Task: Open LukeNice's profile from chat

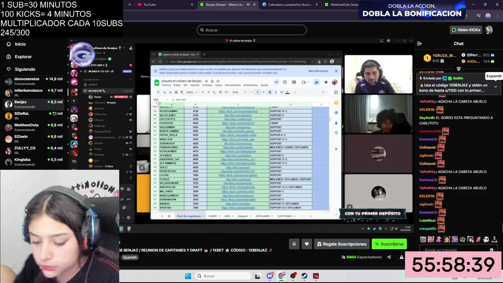Action: tap(427, 221)
